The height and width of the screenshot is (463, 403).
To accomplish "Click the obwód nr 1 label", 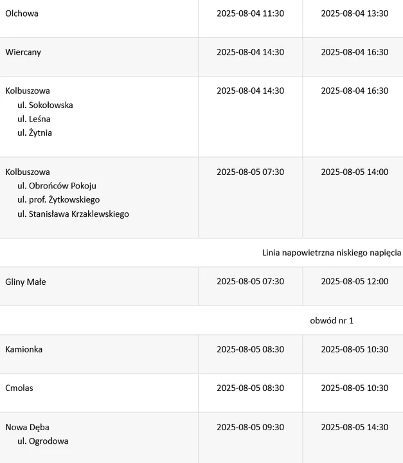I will (x=332, y=321).
